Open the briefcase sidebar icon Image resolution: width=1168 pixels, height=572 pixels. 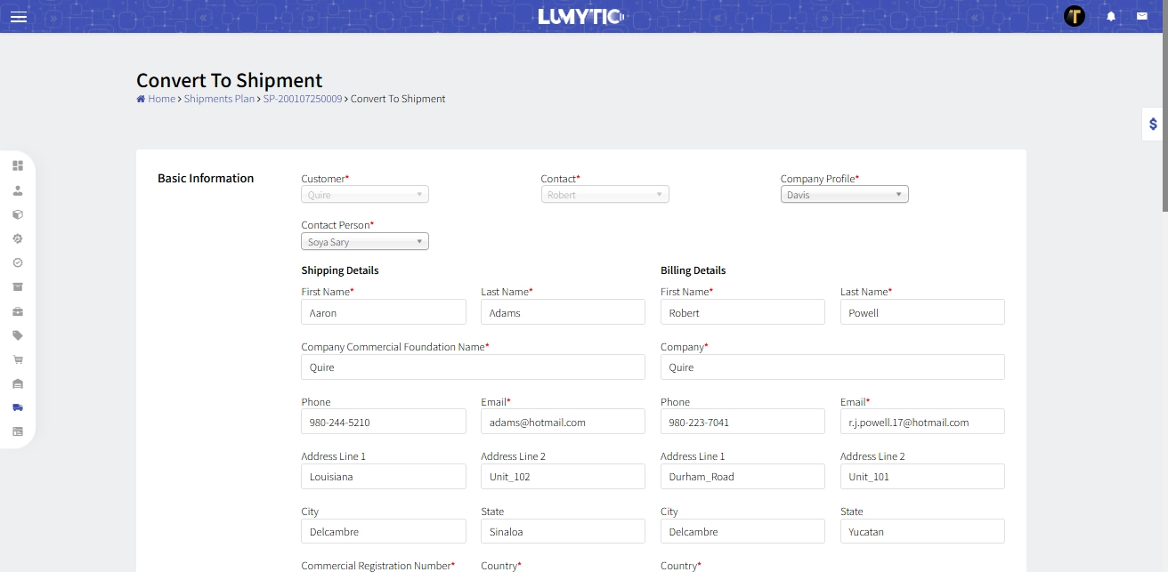(x=18, y=311)
